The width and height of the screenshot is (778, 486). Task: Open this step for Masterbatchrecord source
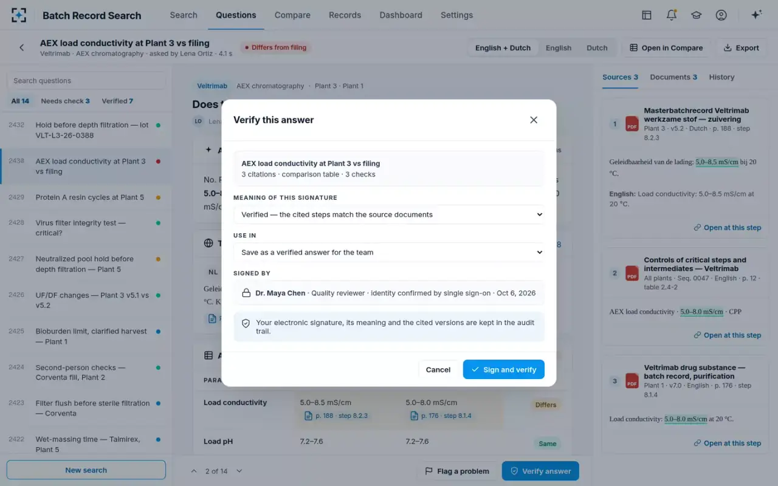pyautogui.click(x=727, y=228)
